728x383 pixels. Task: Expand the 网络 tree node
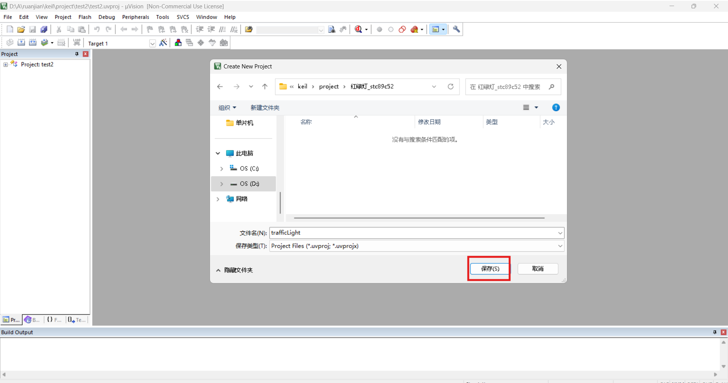[x=218, y=199]
